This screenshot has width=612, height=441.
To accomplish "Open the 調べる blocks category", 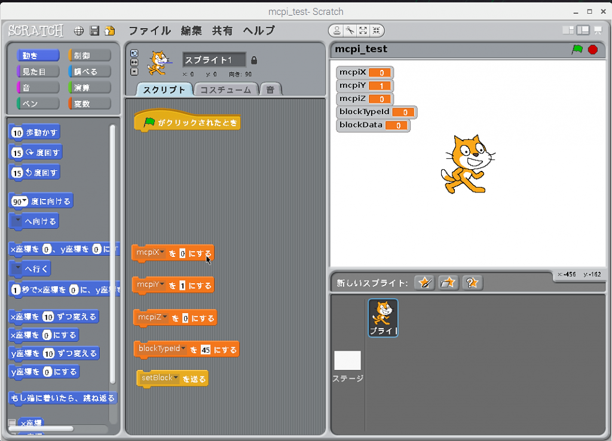I will (90, 72).
